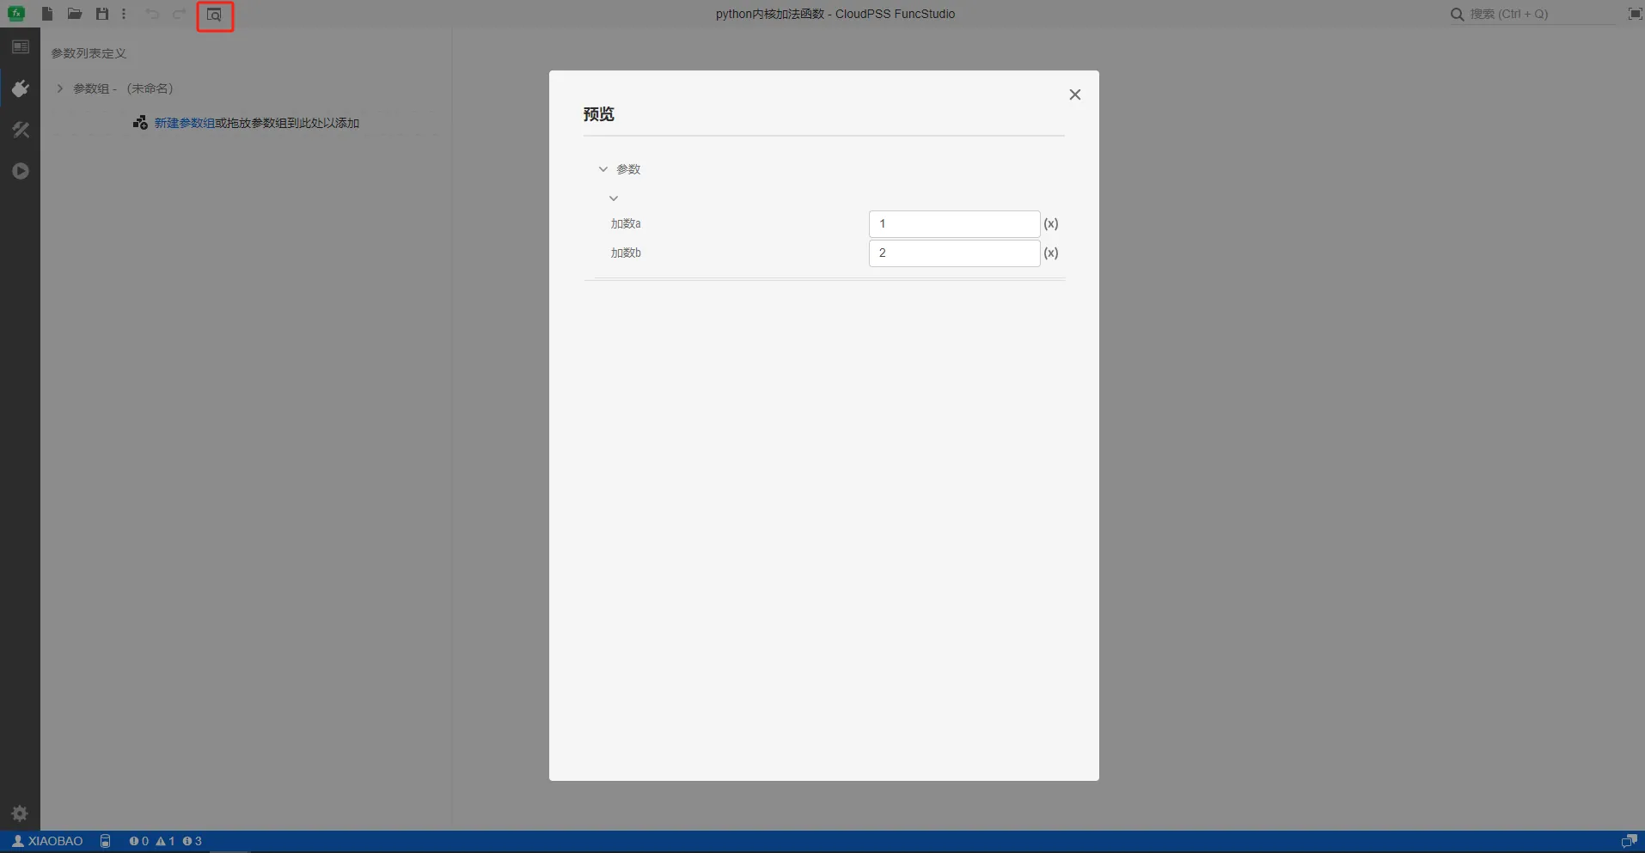The height and width of the screenshot is (853, 1645).
Task: Click the 预览 dialog title
Action: (599, 114)
